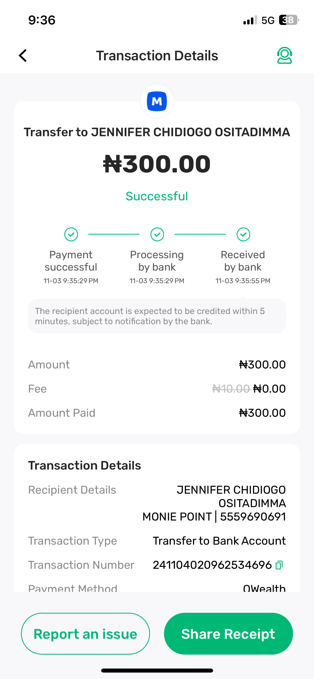Tap the Received by bank checkmark
Viewport: 314px width, 679px height.
(243, 234)
